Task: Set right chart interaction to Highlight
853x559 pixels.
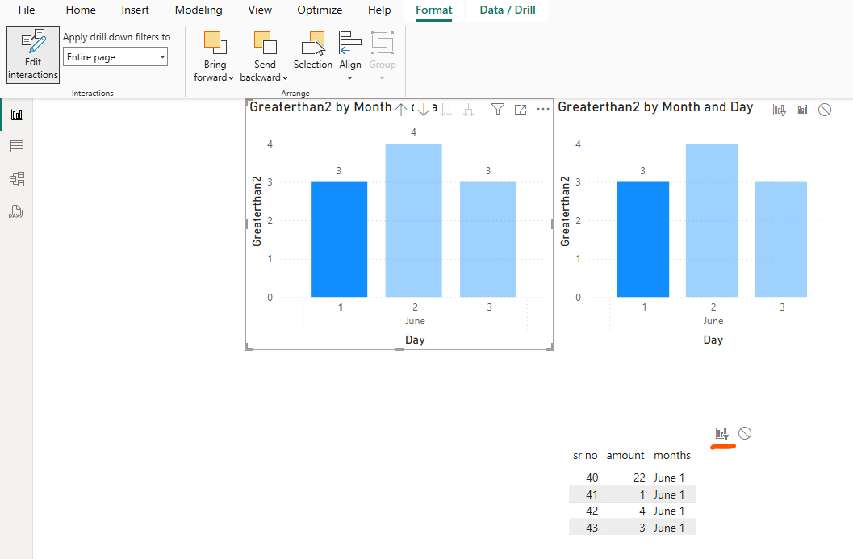Action: coord(802,111)
